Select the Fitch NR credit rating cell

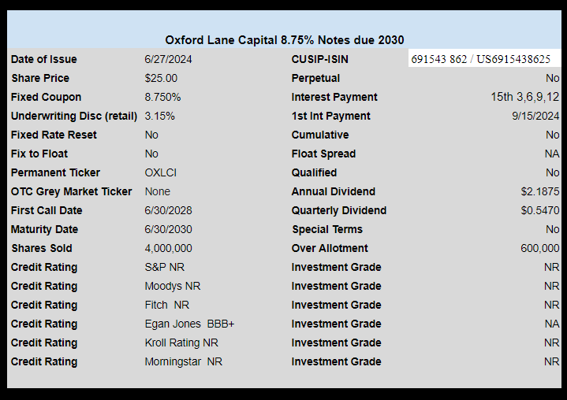point(166,305)
